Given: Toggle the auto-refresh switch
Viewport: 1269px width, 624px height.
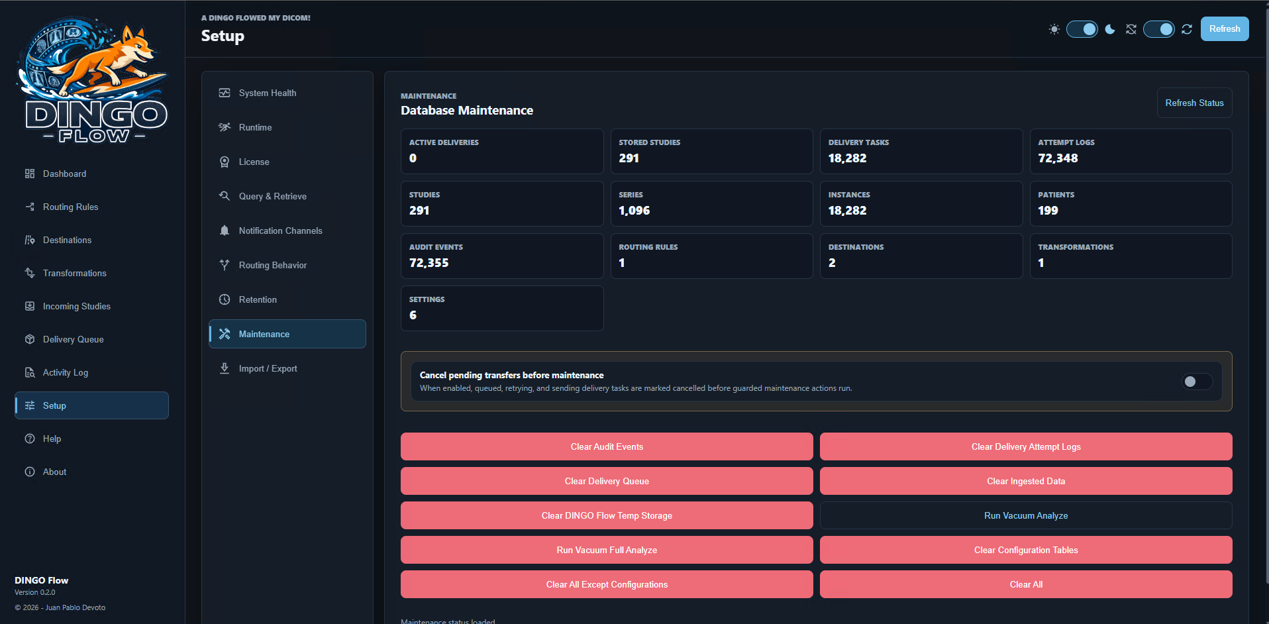Looking at the screenshot, I should [1159, 29].
